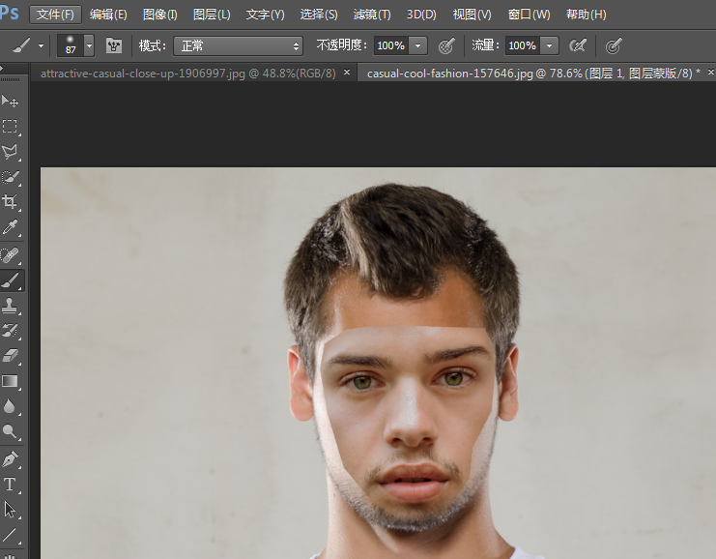This screenshot has height=559, width=716.
Task: Select the Pen tool
Action: 11,457
